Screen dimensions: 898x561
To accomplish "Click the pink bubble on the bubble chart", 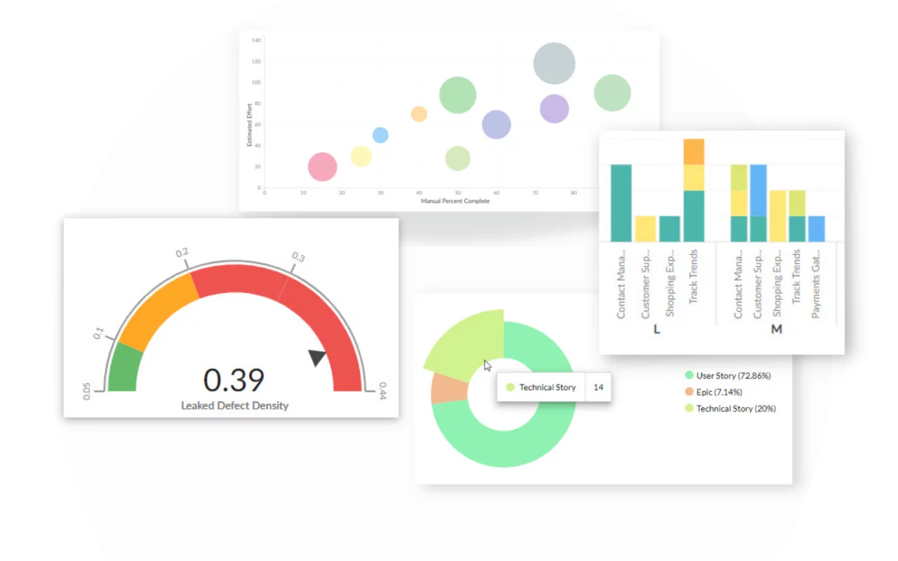I will point(323,167).
